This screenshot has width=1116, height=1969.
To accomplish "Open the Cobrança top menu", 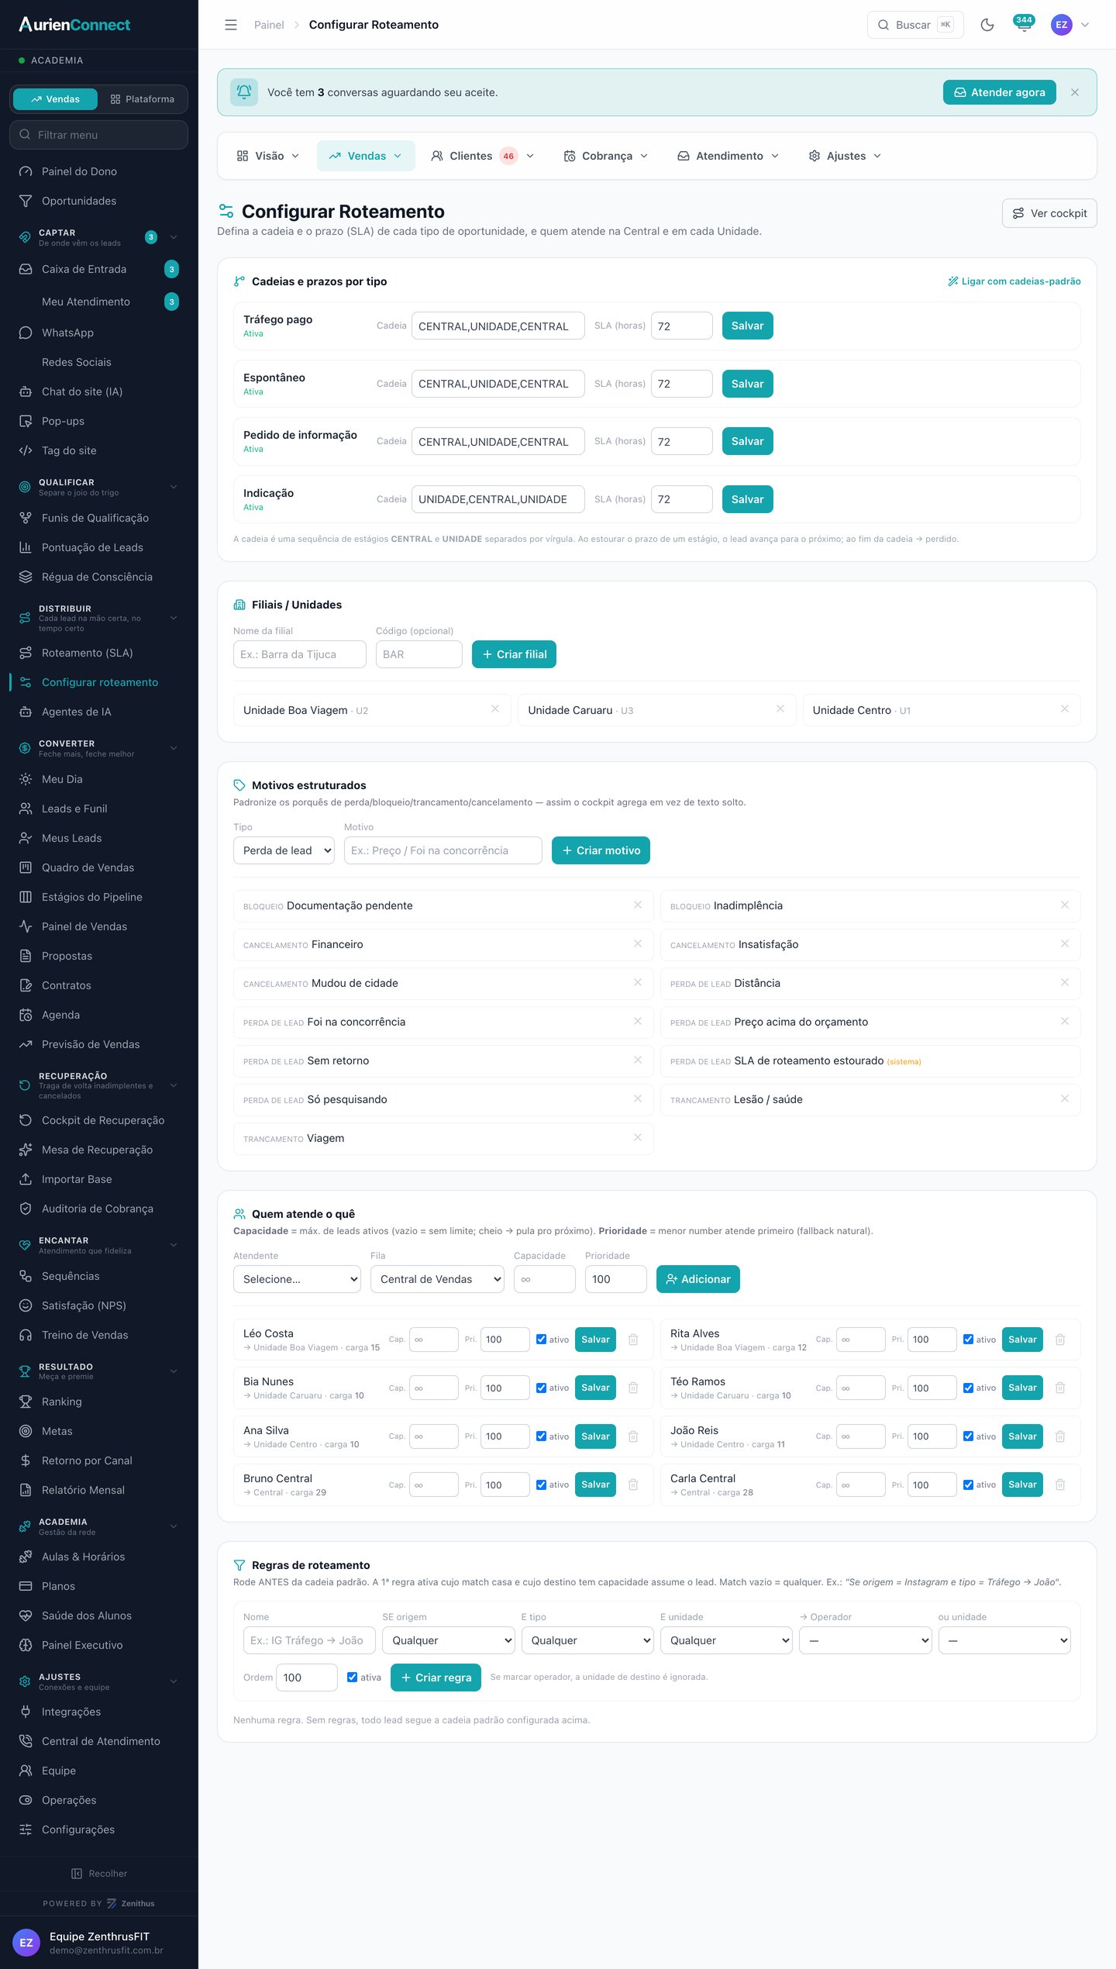I will point(605,156).
